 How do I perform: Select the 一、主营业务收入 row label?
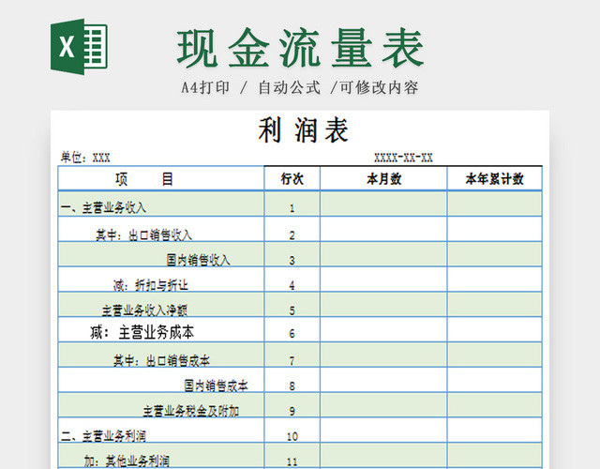tap(103, 208)
